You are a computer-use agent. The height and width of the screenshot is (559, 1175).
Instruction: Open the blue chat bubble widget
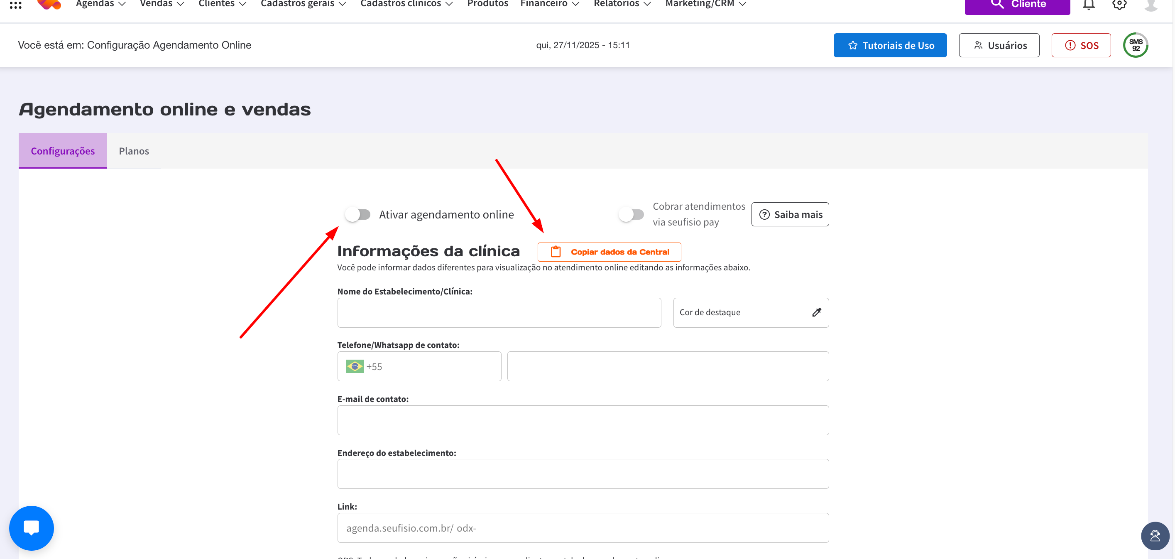click(32, 528)
